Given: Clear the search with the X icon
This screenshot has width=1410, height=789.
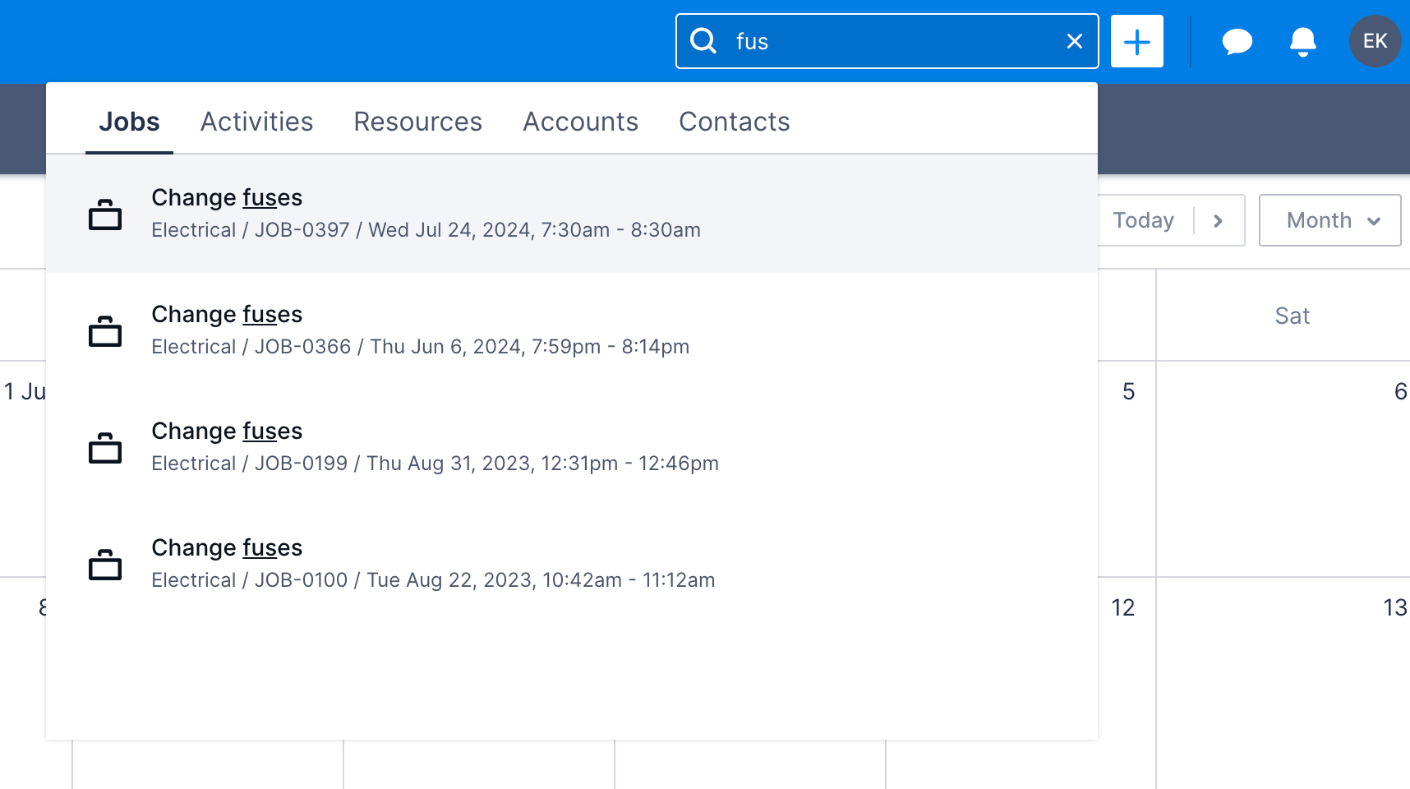Looking at the screenshot, I should click(x=1074, y=41).
